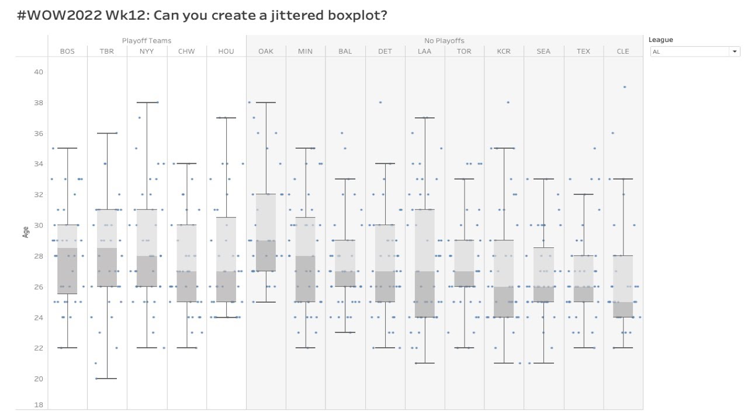Screen dimensions: 748x420
Task: Click the NYY team header
Action: tap(147, 51)
